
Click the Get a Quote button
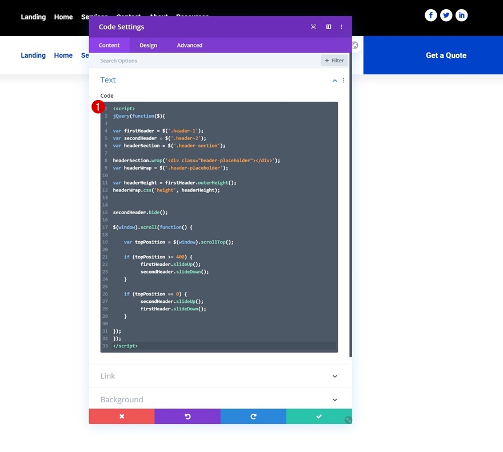pyautogui.click(x=446, y=55)
